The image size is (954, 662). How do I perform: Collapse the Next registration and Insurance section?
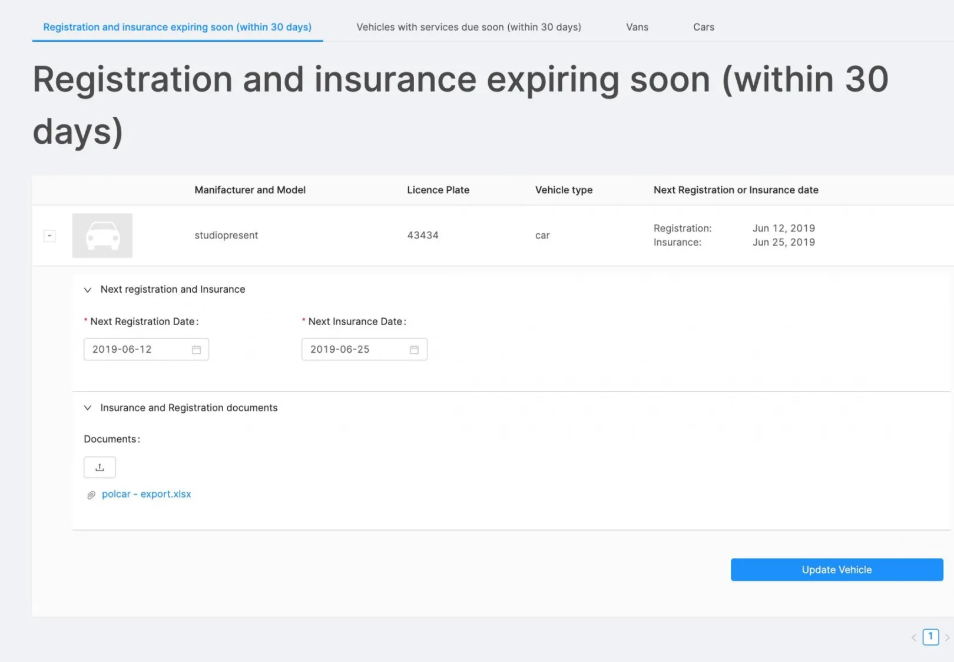(x=88, y=290)
